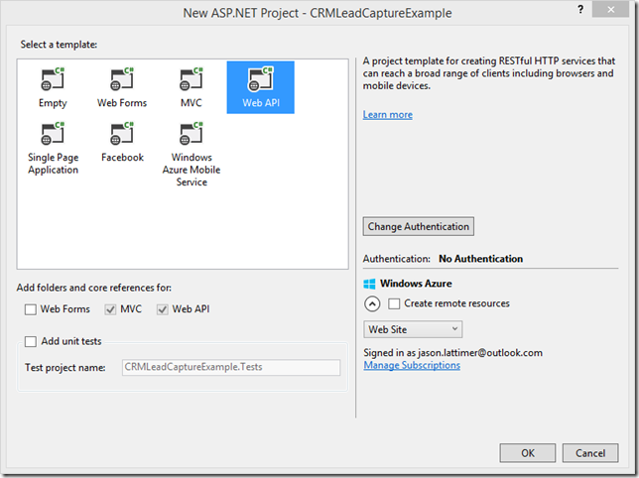The image size is (639, 478).
Task: Toggle the MVC references checkbox
Action: click(x=110, y=309)
